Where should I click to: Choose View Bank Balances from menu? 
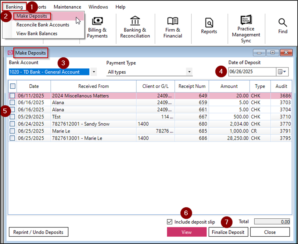pos(37,33)
